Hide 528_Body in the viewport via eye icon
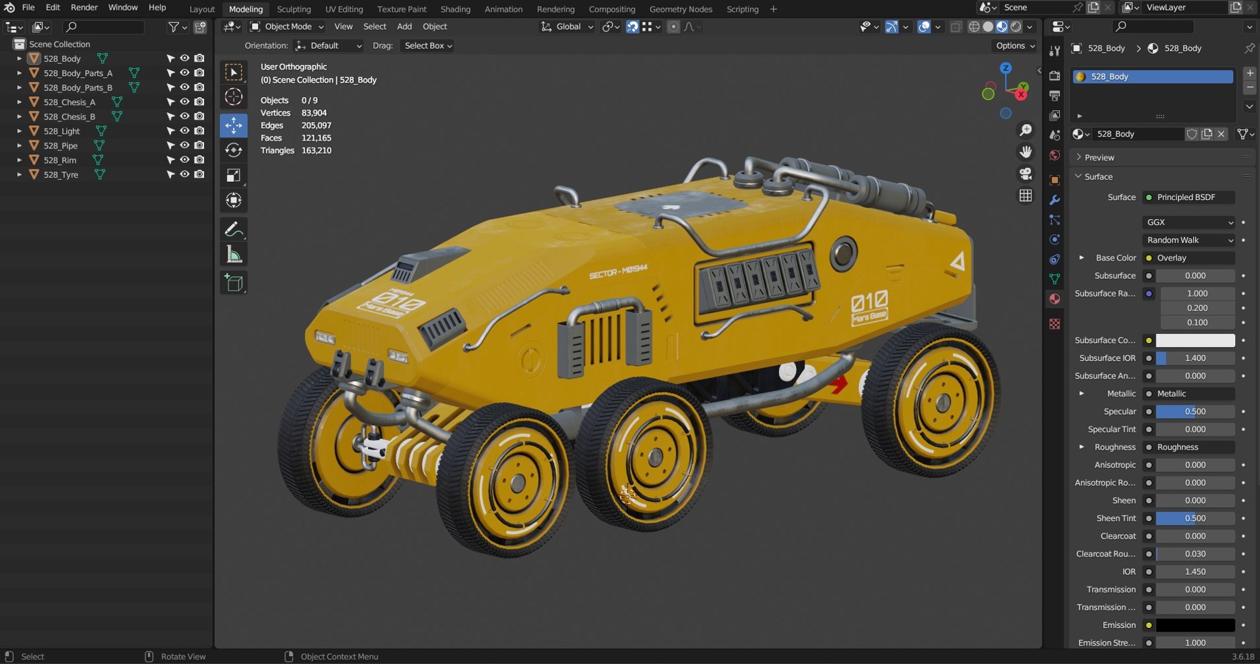The width and height of the screenshot is (1260, 664). point(184,58)
